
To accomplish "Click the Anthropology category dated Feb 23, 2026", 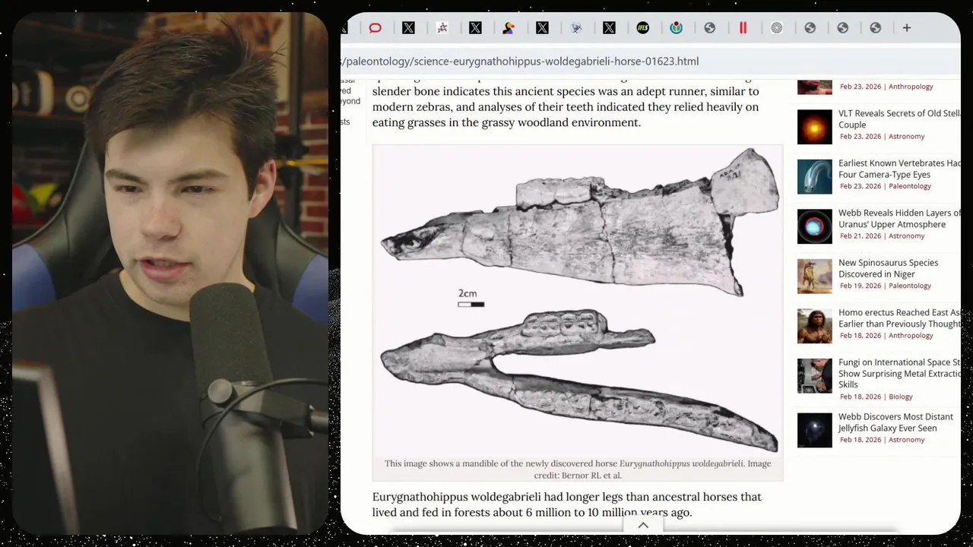I will click(x=911, y=87).
